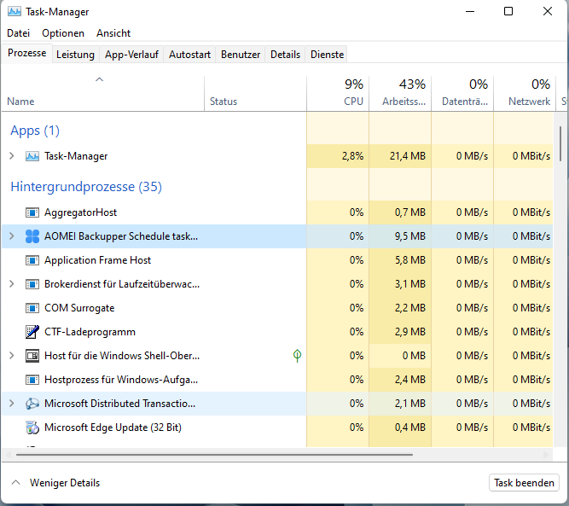Switch to the Leistung tab
This screenshot has height=506, width=569.
(75, 55)
